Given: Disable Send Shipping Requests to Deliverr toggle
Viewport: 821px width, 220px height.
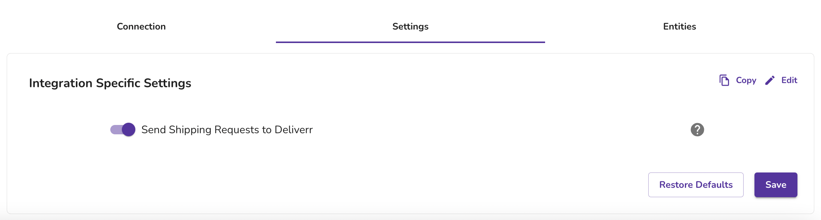Looking at the screenshot, I should click(x=123, y=130).
